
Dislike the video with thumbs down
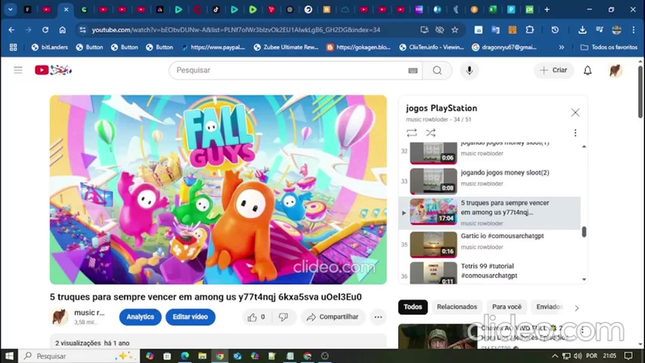click(x=283, y=317)
